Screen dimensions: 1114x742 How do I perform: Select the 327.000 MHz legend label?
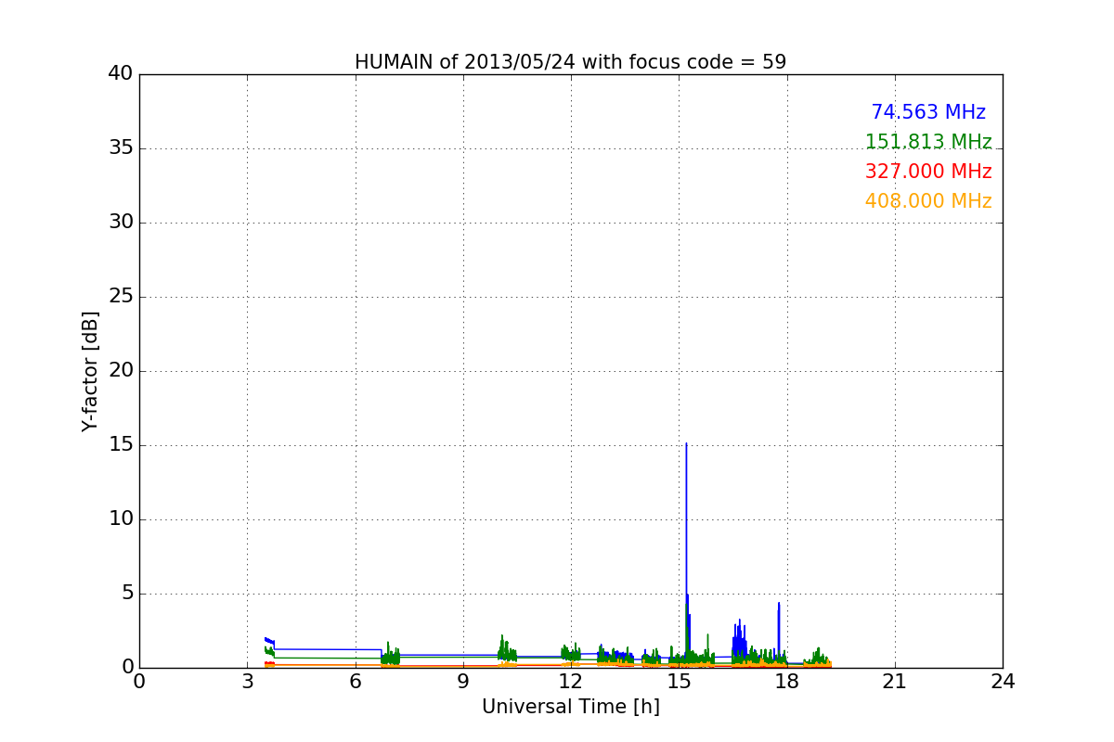tap(928, 172)
